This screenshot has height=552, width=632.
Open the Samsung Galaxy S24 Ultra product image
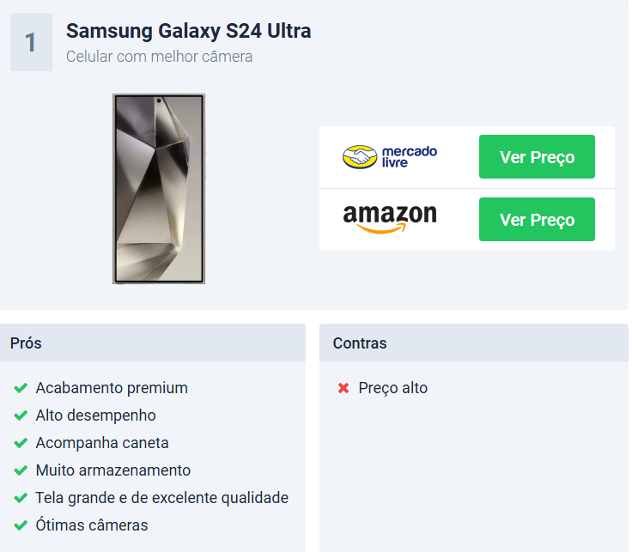tap(159, 189)
